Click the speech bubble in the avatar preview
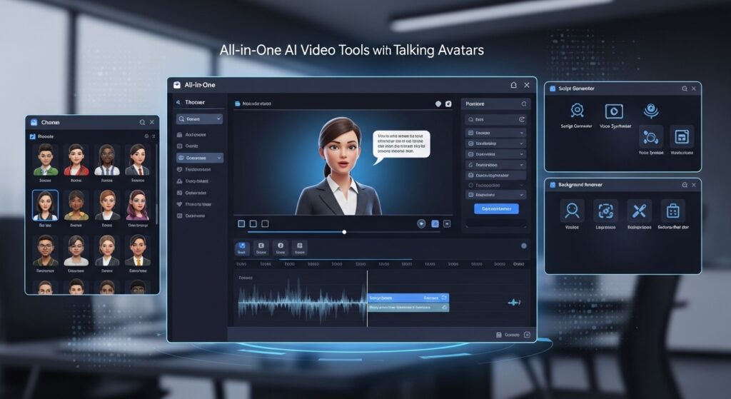 [401, 144]
